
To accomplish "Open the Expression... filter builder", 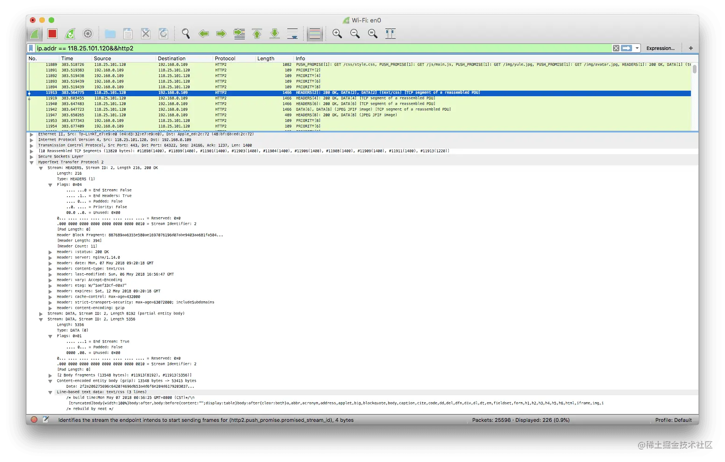I will coord(660,48).
